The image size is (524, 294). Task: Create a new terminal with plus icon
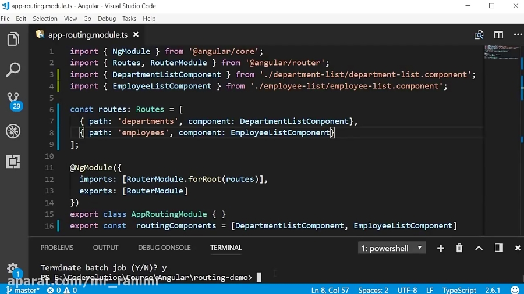441,248
